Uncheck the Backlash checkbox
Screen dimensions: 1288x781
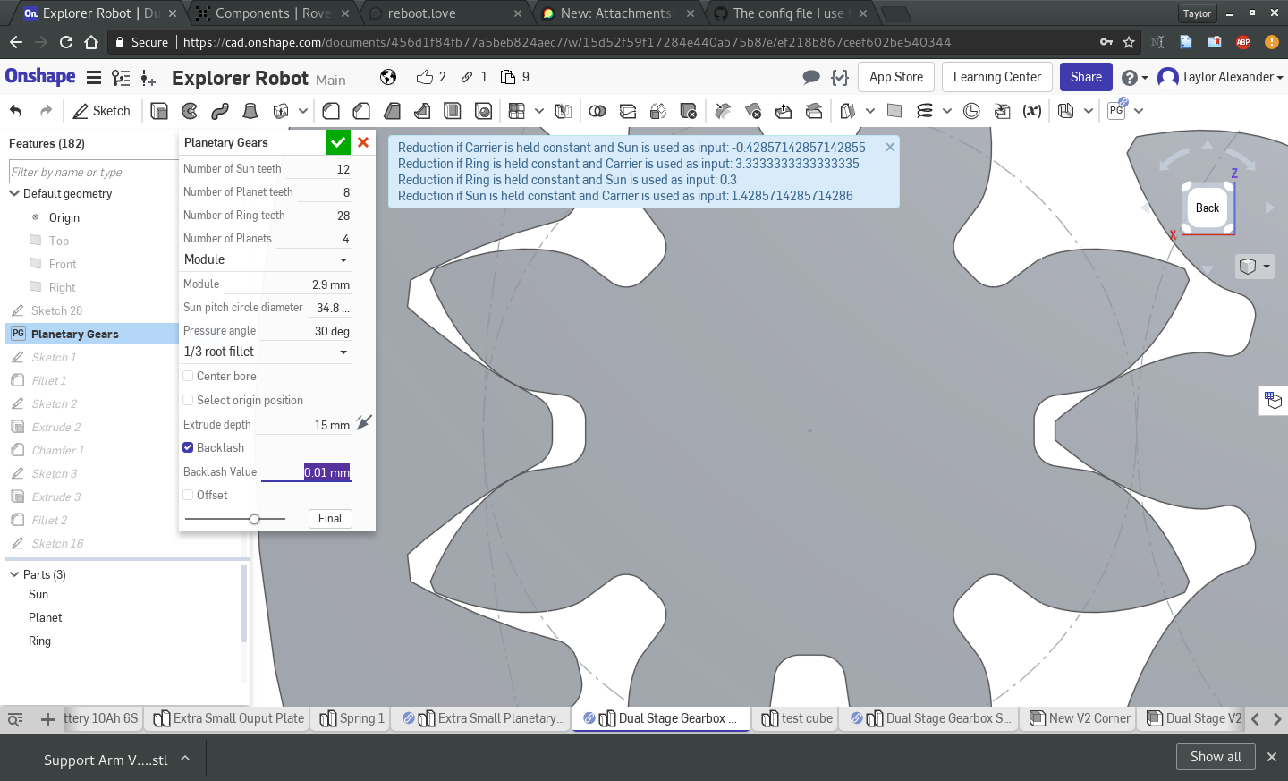188,448
